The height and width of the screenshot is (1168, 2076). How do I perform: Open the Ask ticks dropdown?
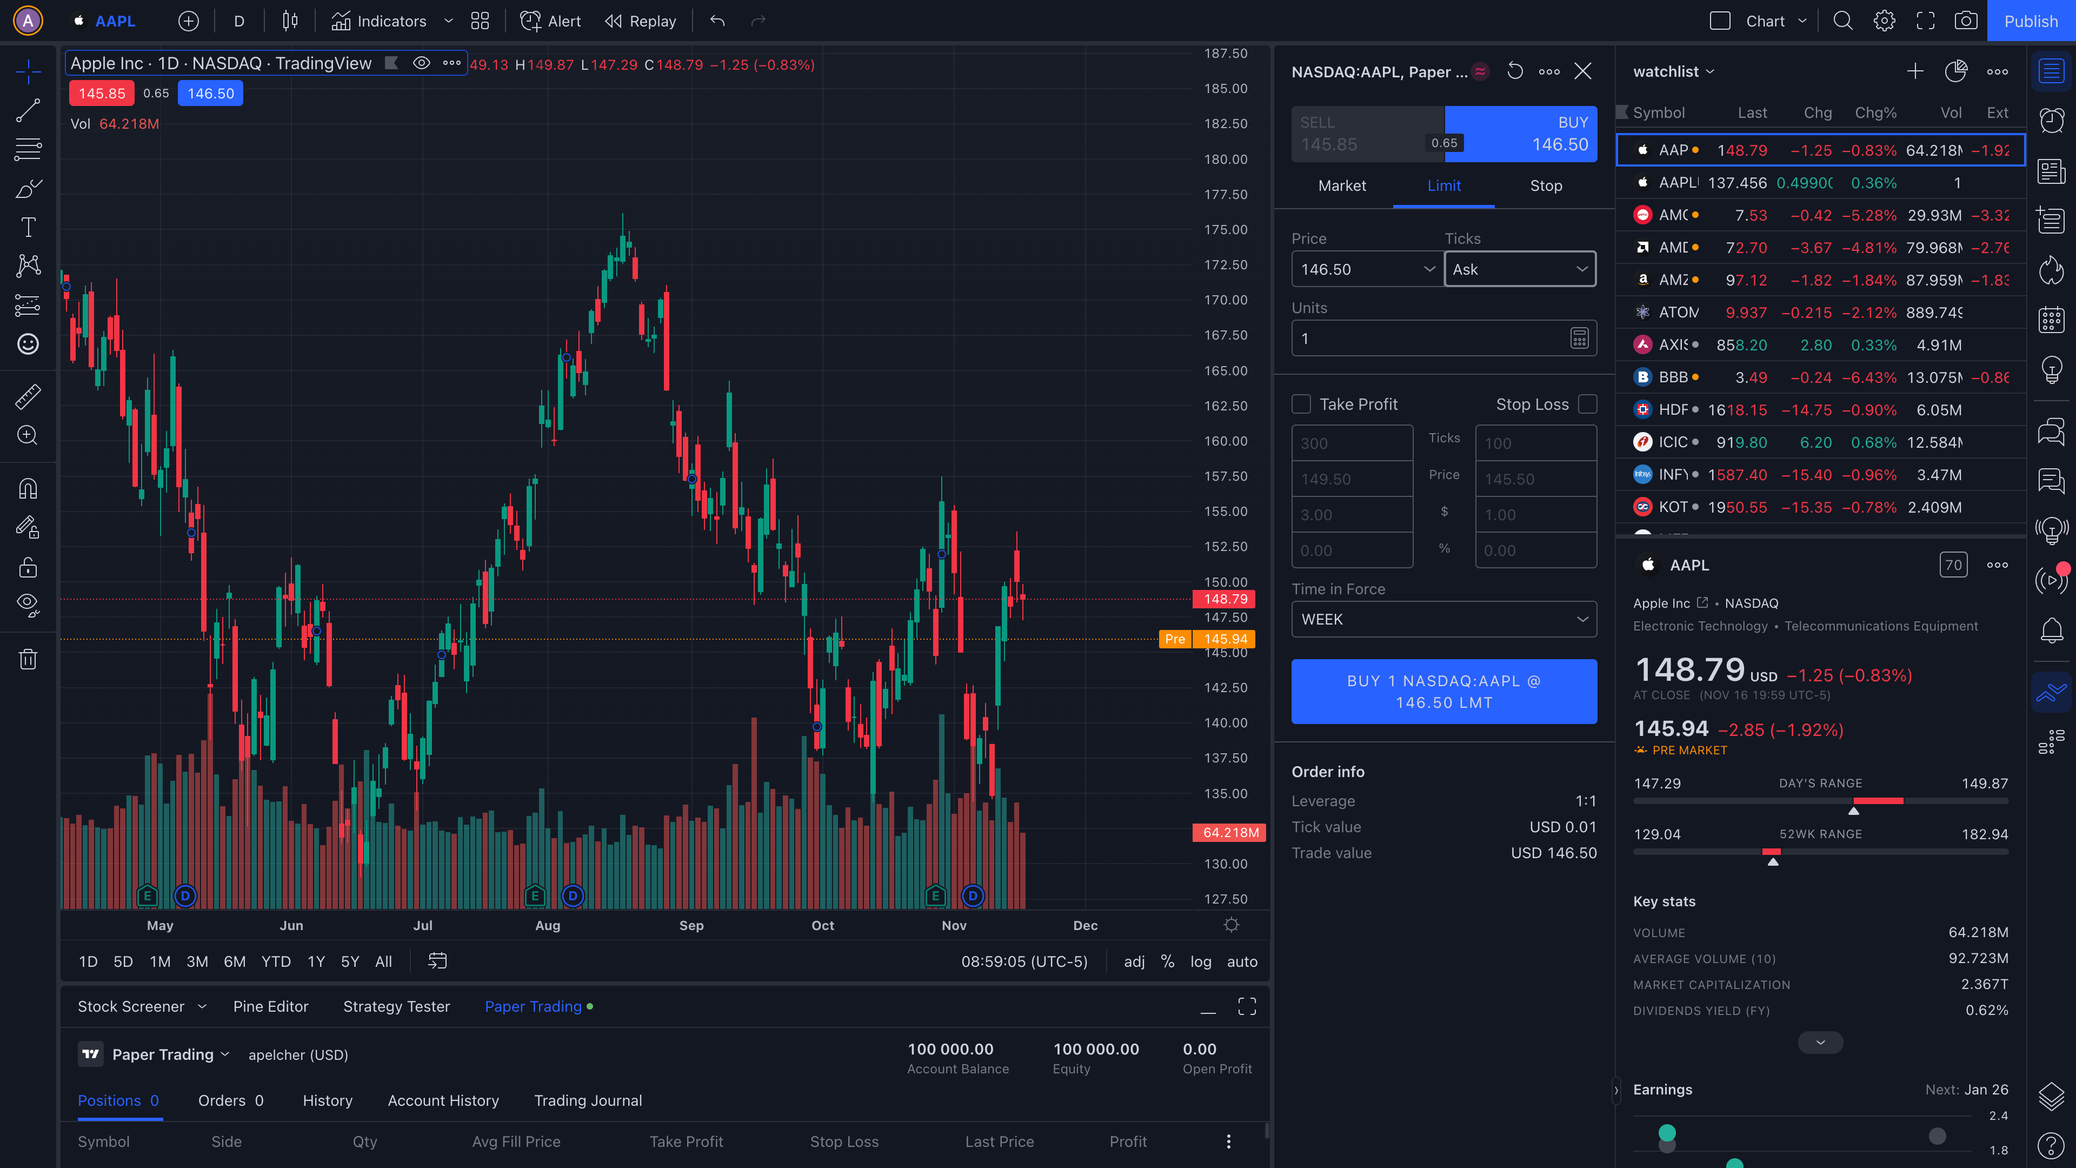click(x=1519, y=268)
